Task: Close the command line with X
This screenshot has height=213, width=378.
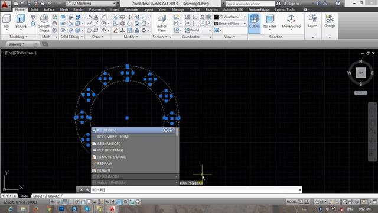Action: (x=82, y=190)
